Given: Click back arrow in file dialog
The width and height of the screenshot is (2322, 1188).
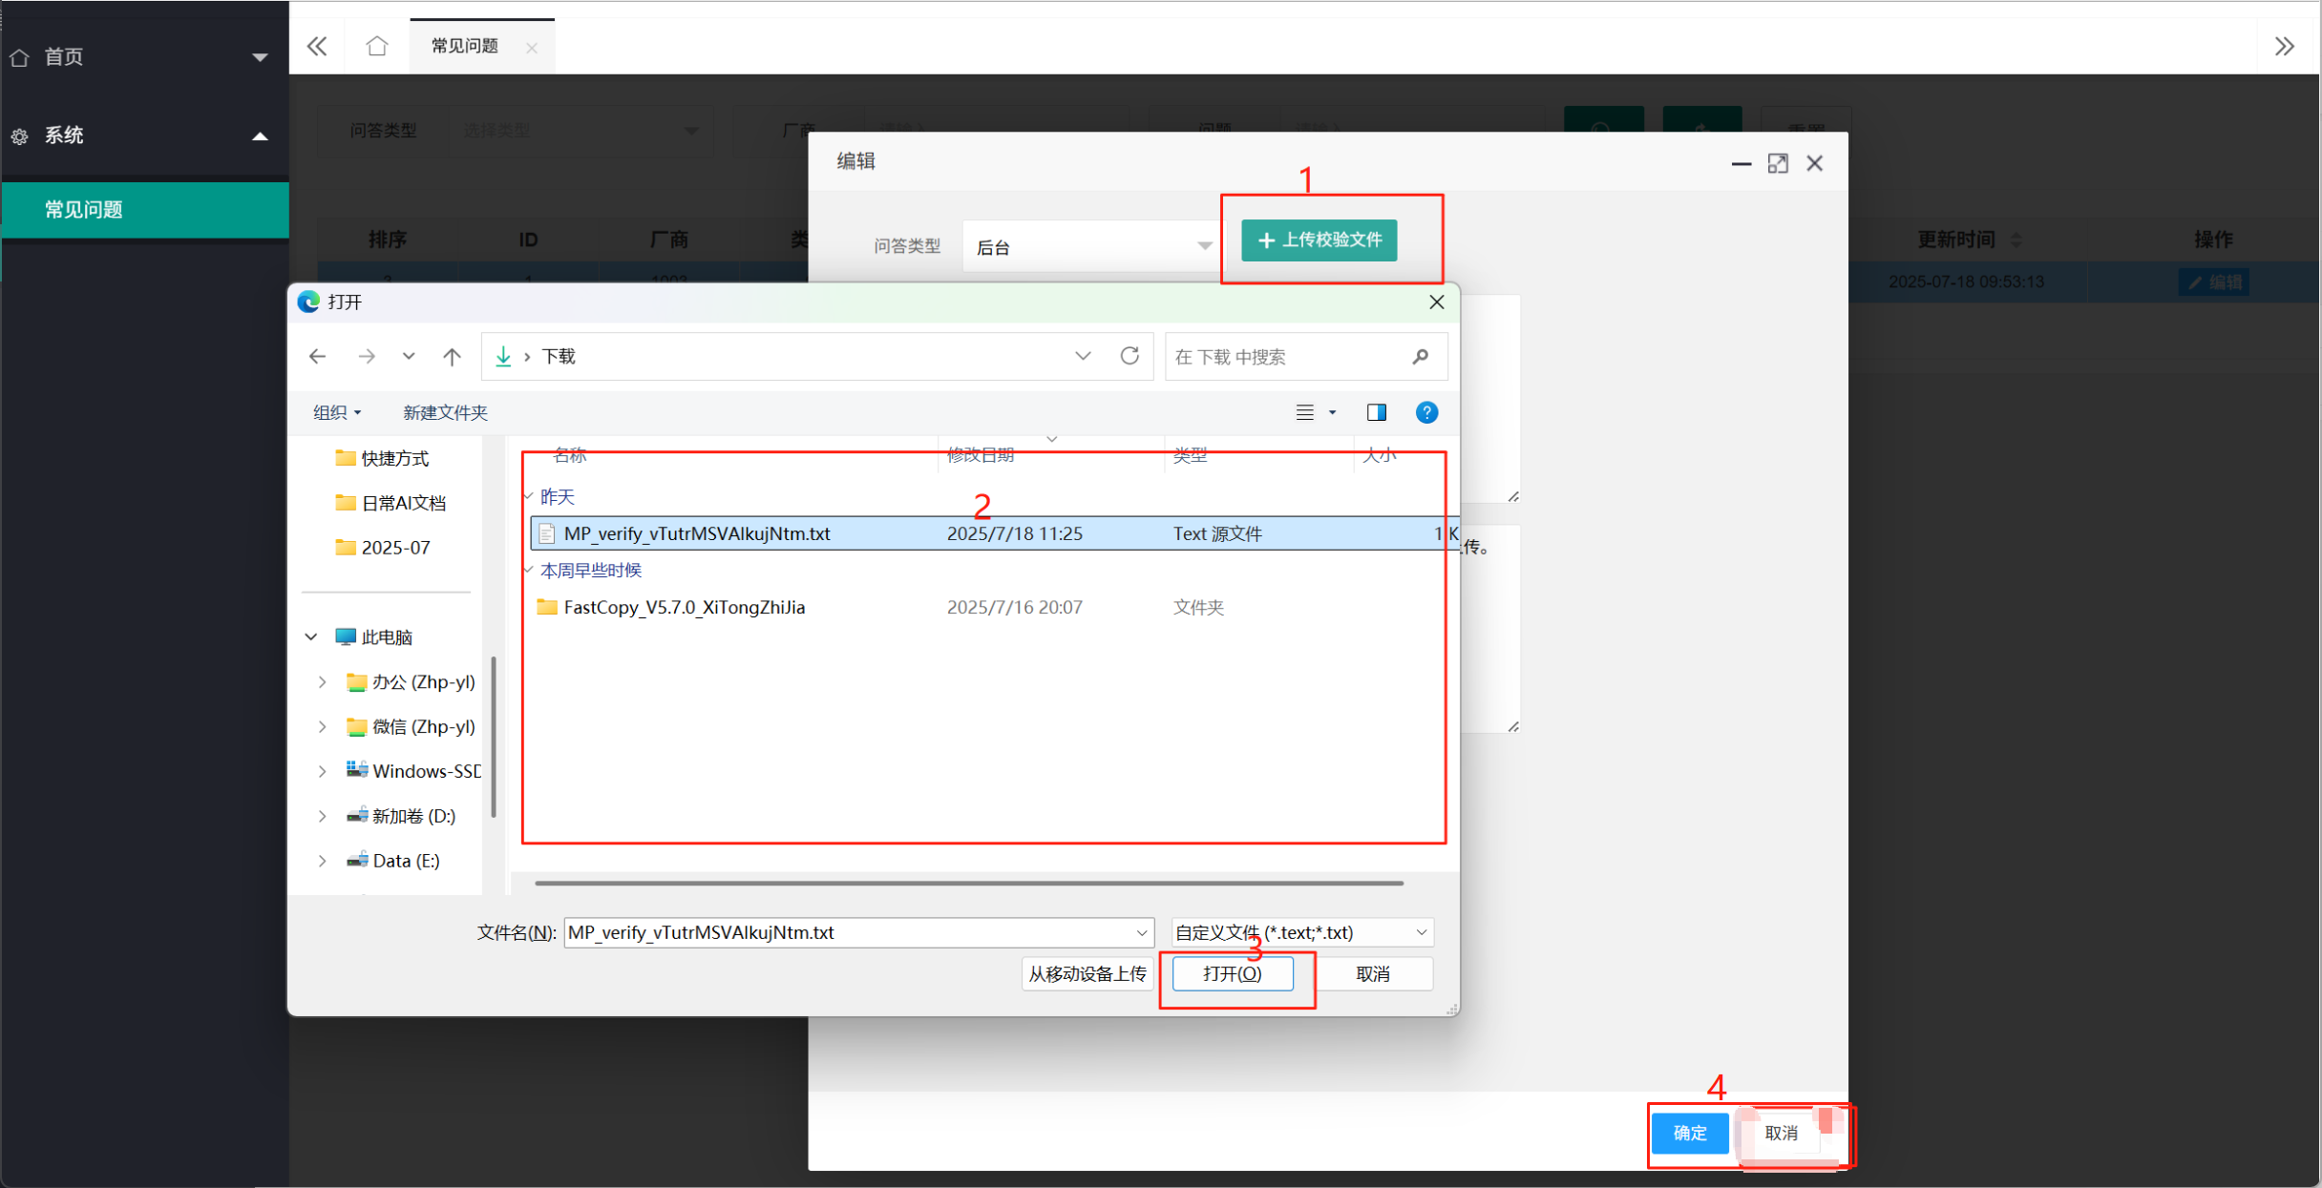Looking at the screenshot, I should 318,356.
